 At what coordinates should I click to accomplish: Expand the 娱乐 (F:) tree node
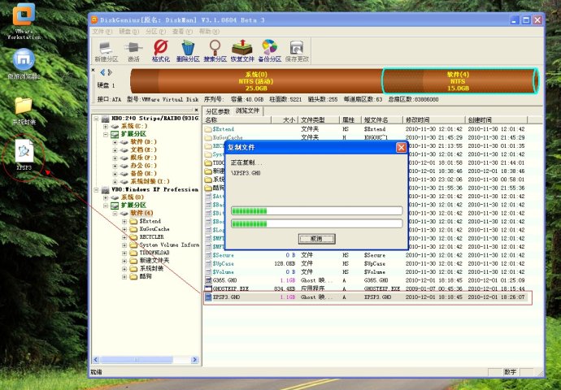(115, 158)
